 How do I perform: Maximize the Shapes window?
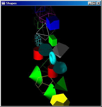click(94, 3)
